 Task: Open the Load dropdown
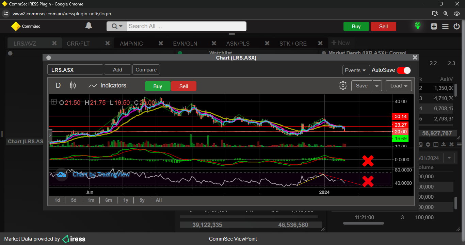tap(399, 86)
